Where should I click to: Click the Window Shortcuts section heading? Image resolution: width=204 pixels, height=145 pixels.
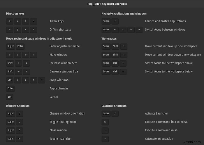pos(18,106)
